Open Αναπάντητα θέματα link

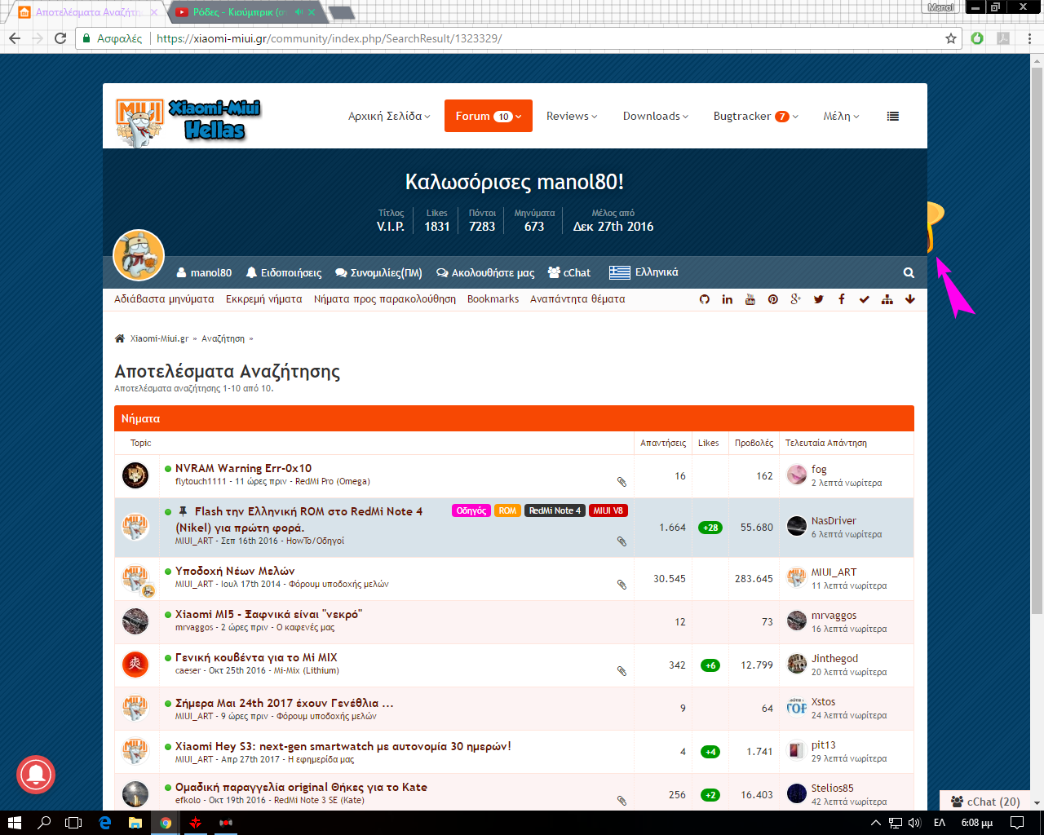tap(577, 299)
